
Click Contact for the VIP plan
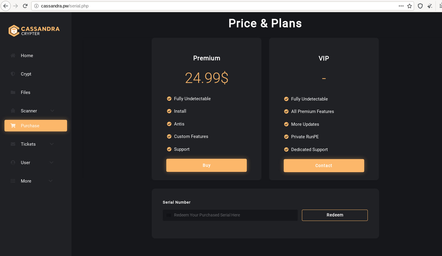(324, 166)
